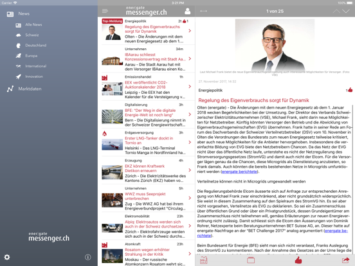This screenshot has height=266, width=355.
Task: Open headline WWZ muss Seeprojekt unterbrechen
Action: (x=145, y=196)
